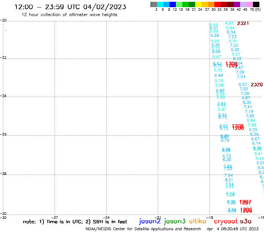264x232 pixels.
Task: Click the longitude axis label -24
Action: pos(106,217)
